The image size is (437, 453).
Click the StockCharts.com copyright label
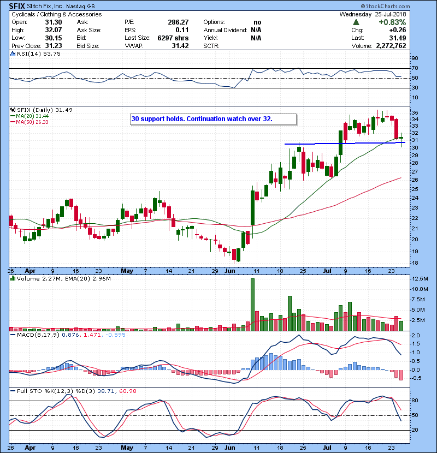point(385,6)
